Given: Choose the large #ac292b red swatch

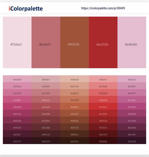Looking at the screenshot, I should [x=103, y=42].
